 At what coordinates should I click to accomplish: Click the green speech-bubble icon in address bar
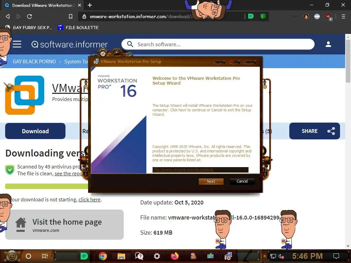pyautogui.click(x=251, y=16)
